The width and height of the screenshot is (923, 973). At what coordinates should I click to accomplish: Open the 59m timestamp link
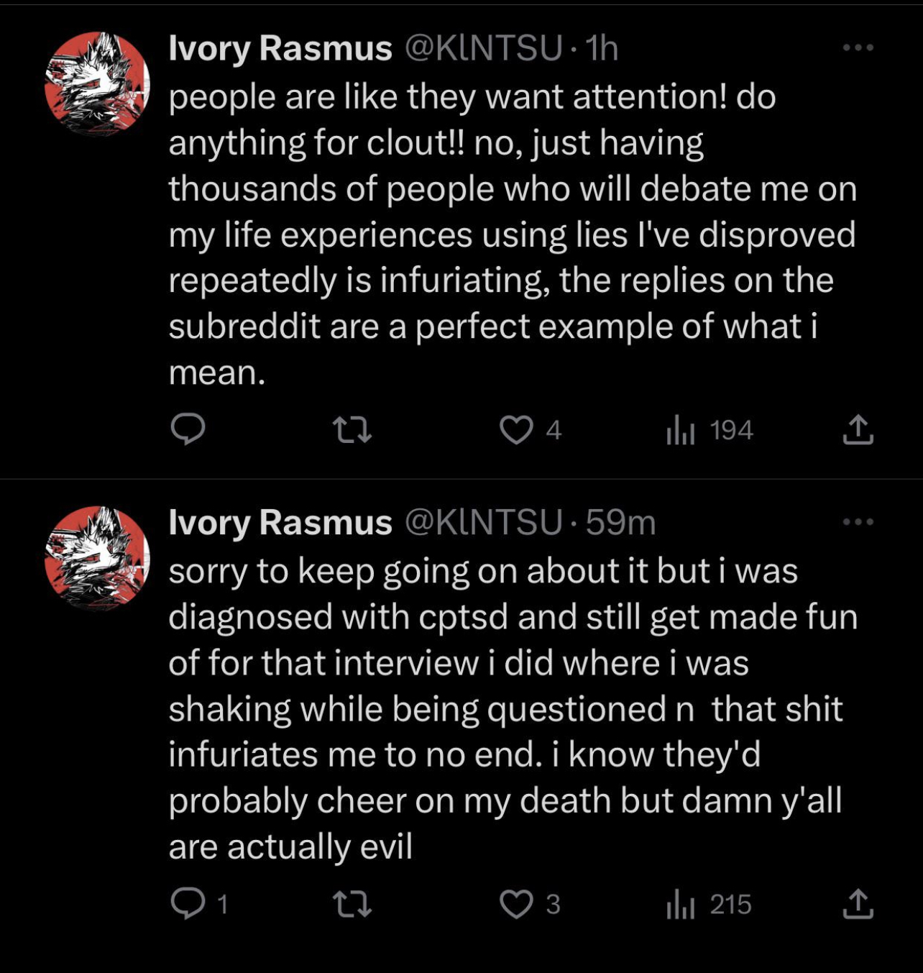tap(620, 522)
